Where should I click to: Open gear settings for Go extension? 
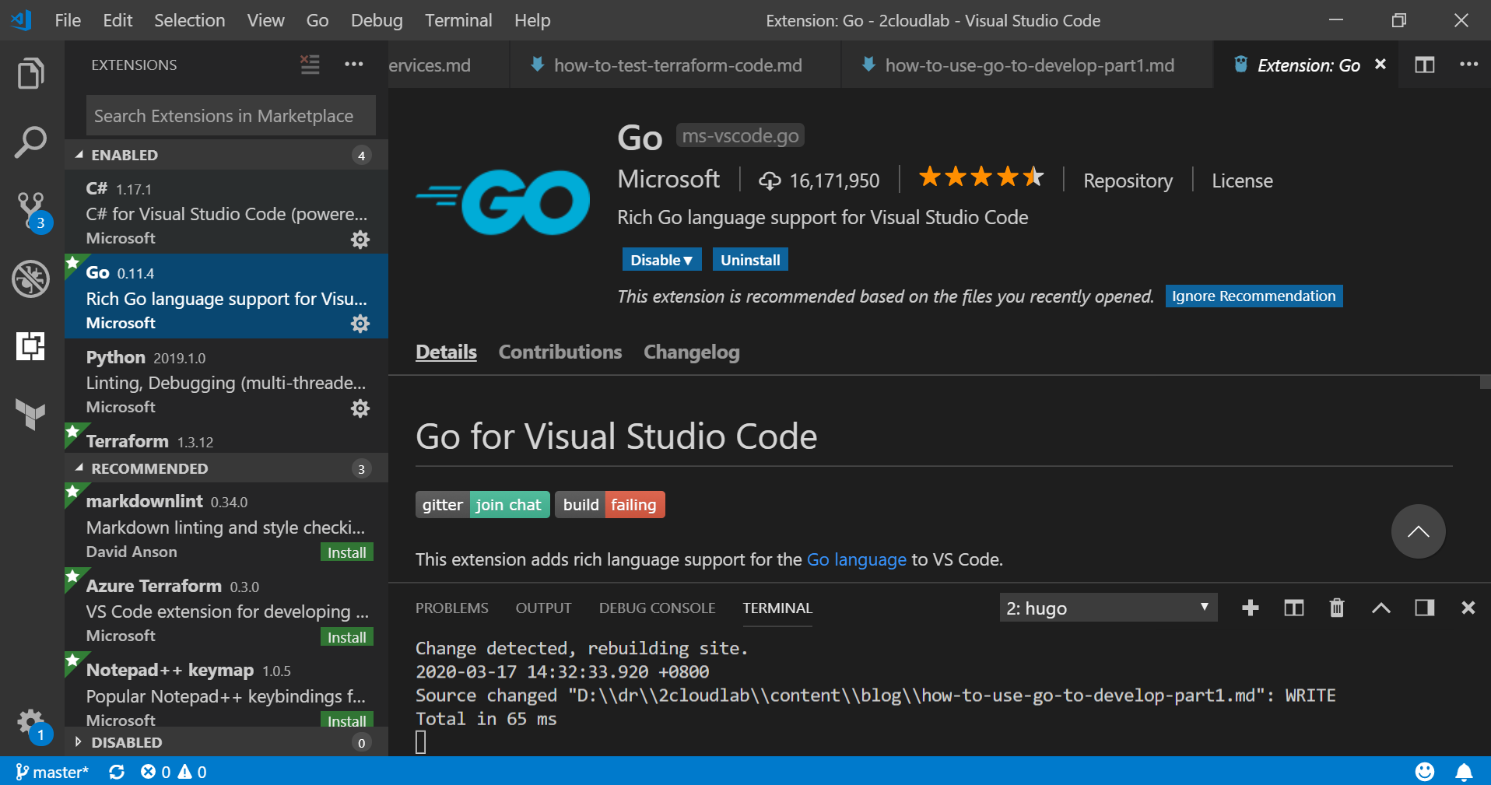pos(360,324)
